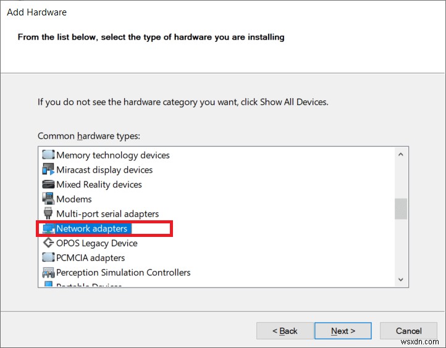446x348 pixels.
Task: Click the Multi-port serial adapters icon
Action: [48, 214]
